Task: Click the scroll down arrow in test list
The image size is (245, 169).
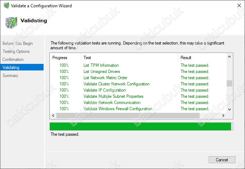Action: 229,110
